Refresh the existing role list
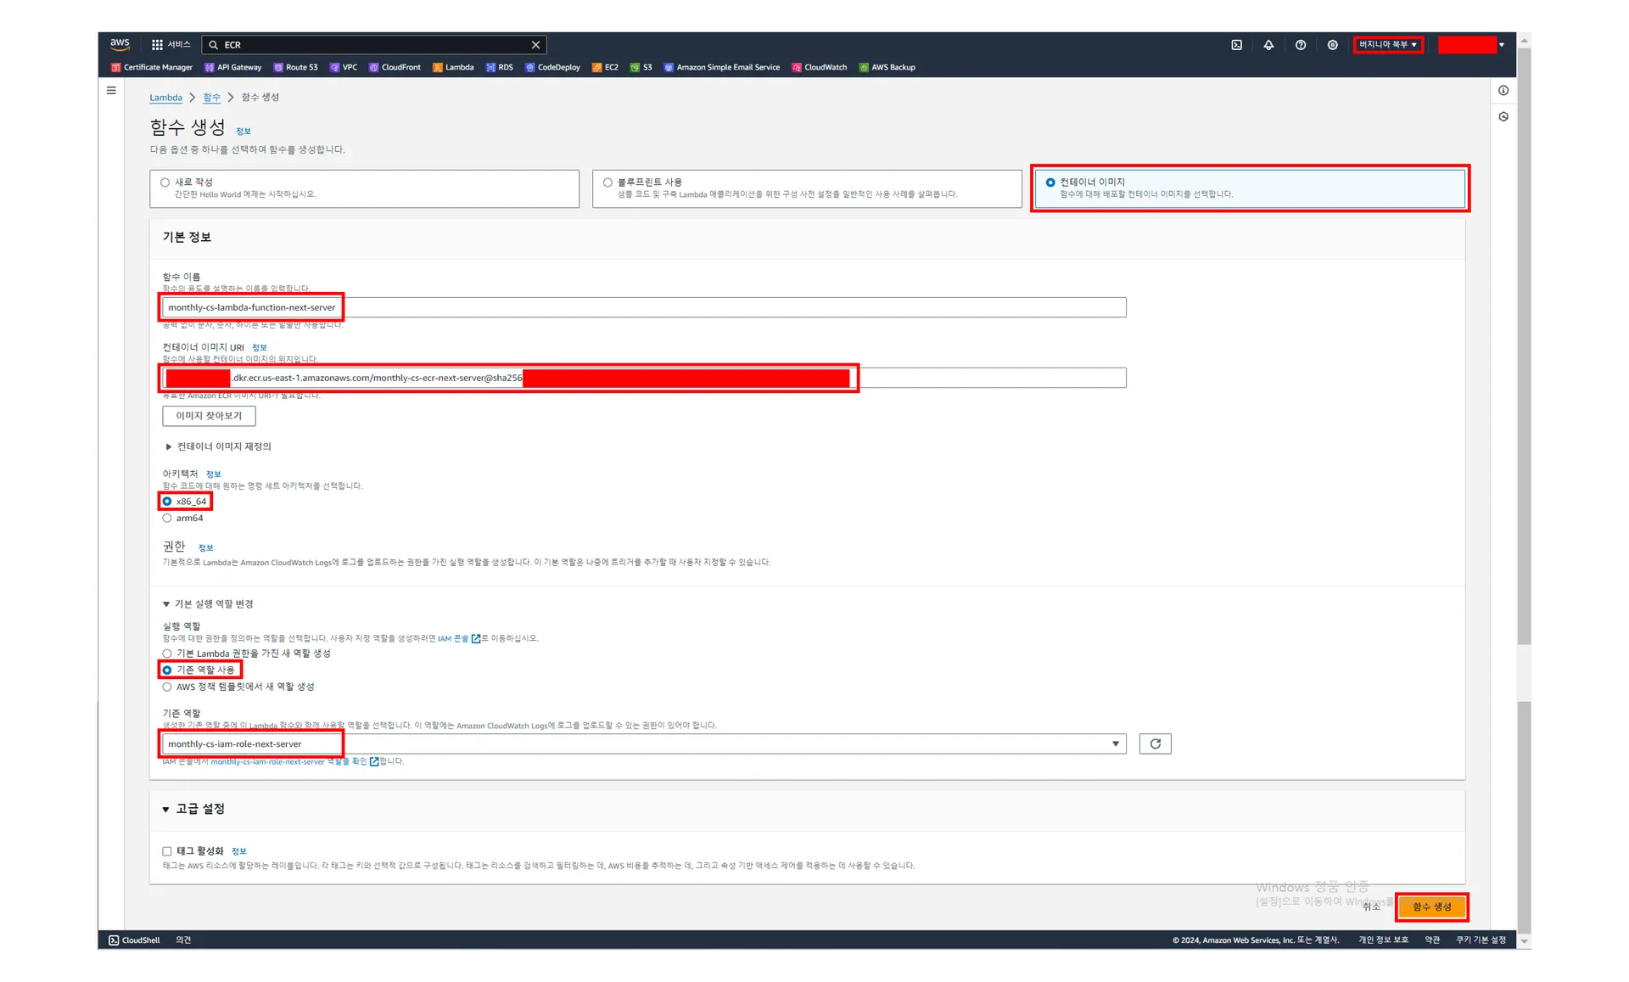1629x982 pixels. point(1155,744)
